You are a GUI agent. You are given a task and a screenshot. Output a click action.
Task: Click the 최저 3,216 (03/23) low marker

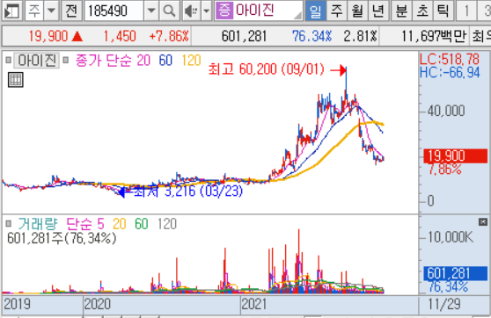(x=188, y=192)
